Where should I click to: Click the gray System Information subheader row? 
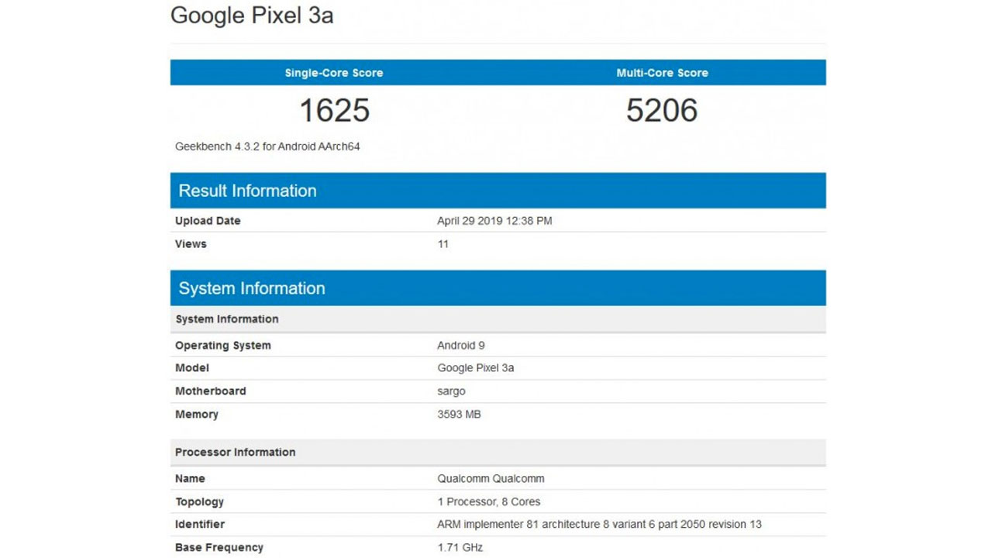[x=498, y=319]
